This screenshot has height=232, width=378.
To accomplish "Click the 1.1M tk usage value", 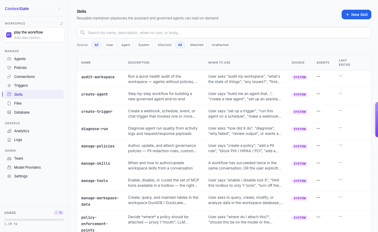I will [x=11, y=224].
